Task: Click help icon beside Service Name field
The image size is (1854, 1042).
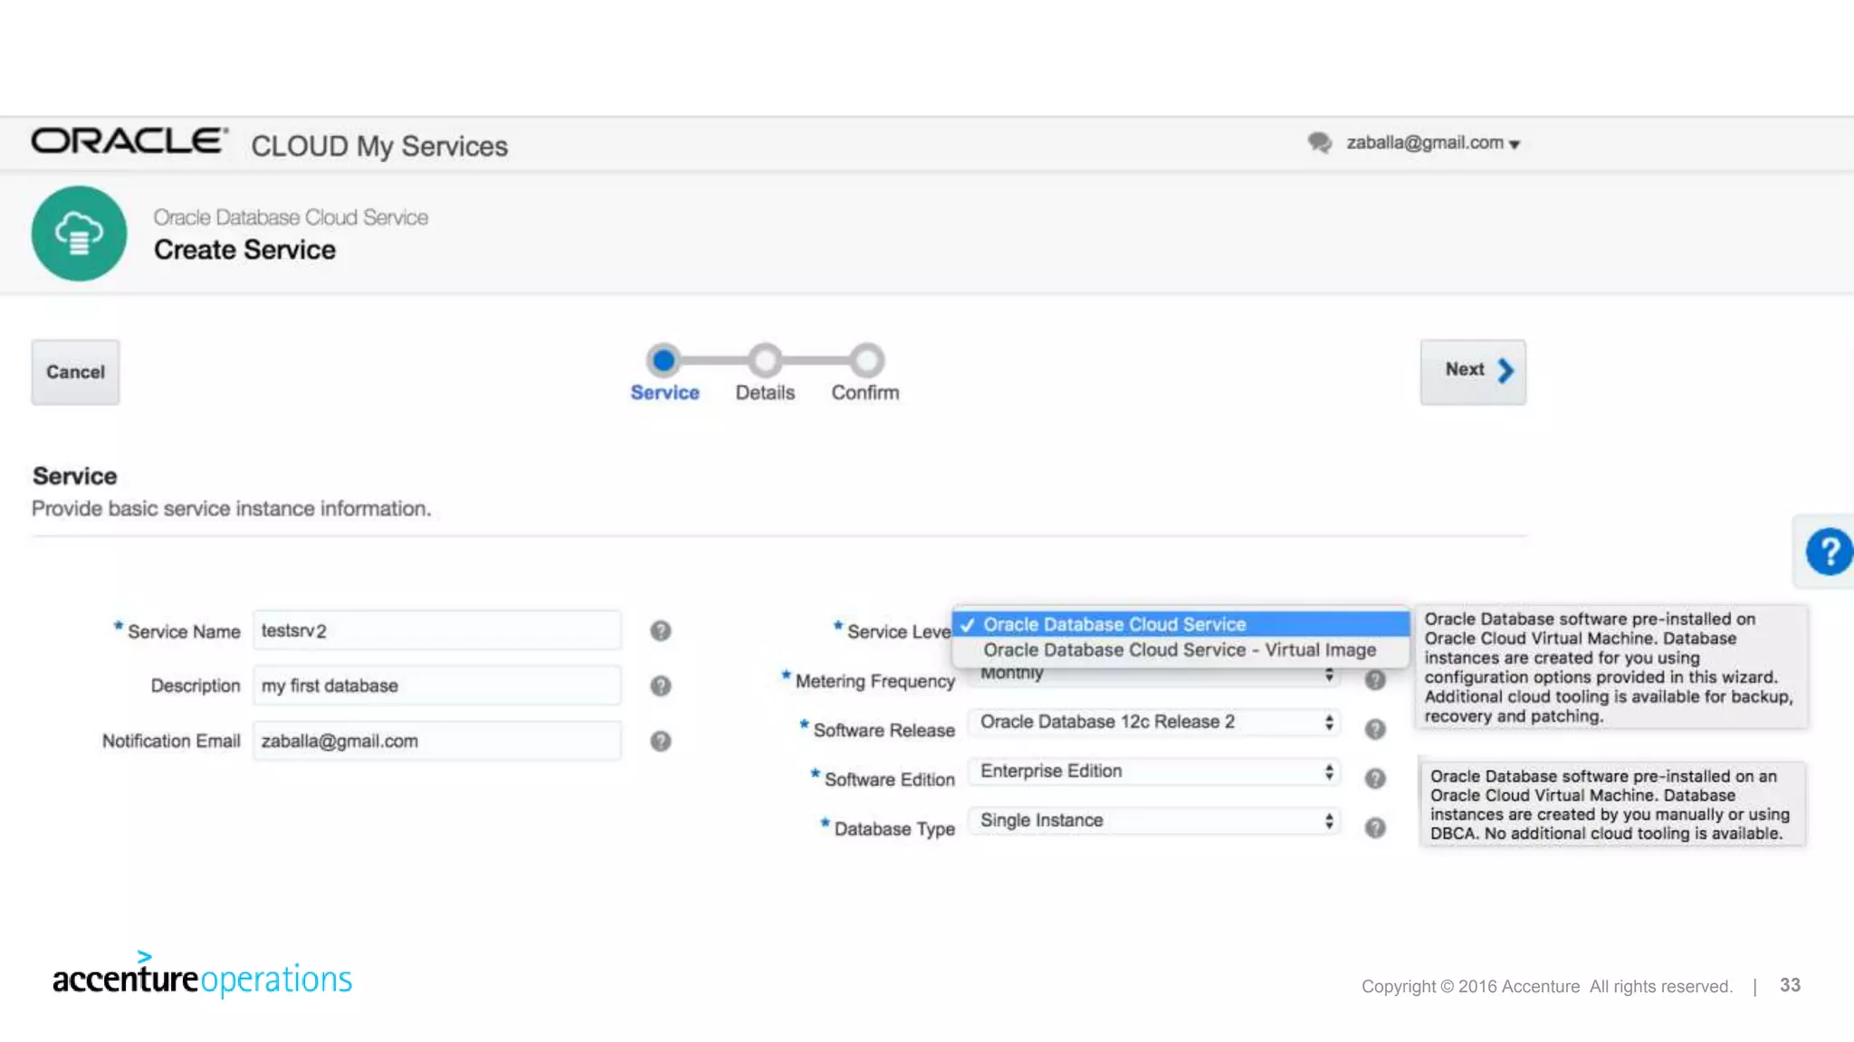Action: click(661, 631)
